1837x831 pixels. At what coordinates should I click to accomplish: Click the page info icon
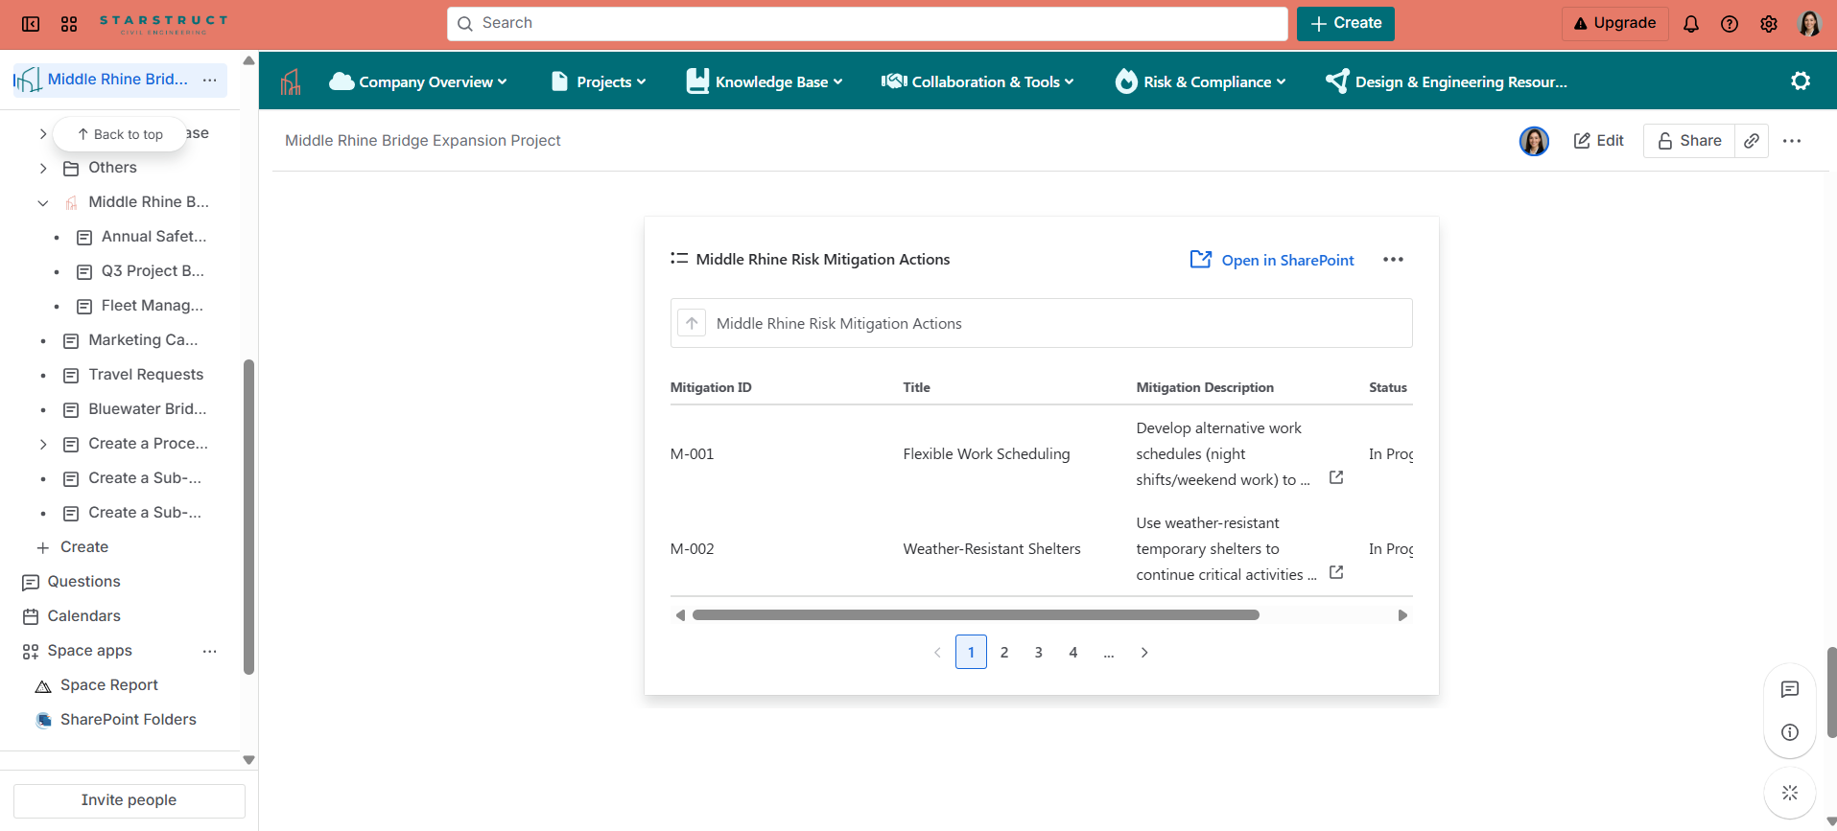pyautogui.click(x=1789, y=732)
